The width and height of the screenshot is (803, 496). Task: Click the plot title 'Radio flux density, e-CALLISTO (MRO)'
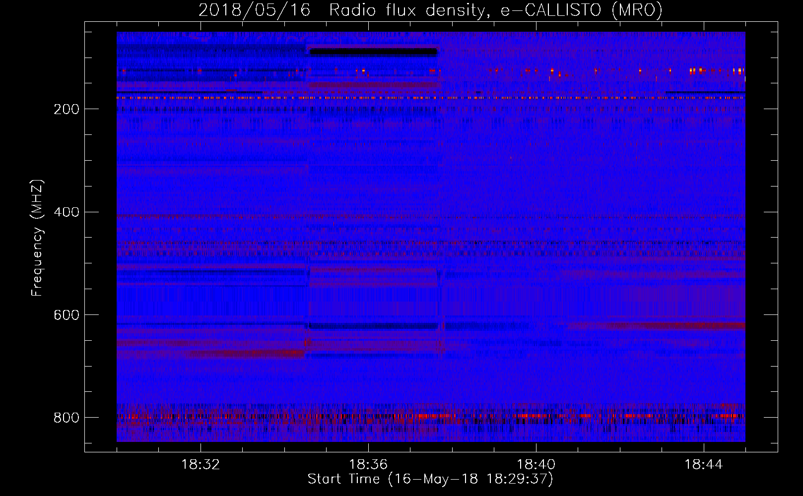tap(496, 10)
